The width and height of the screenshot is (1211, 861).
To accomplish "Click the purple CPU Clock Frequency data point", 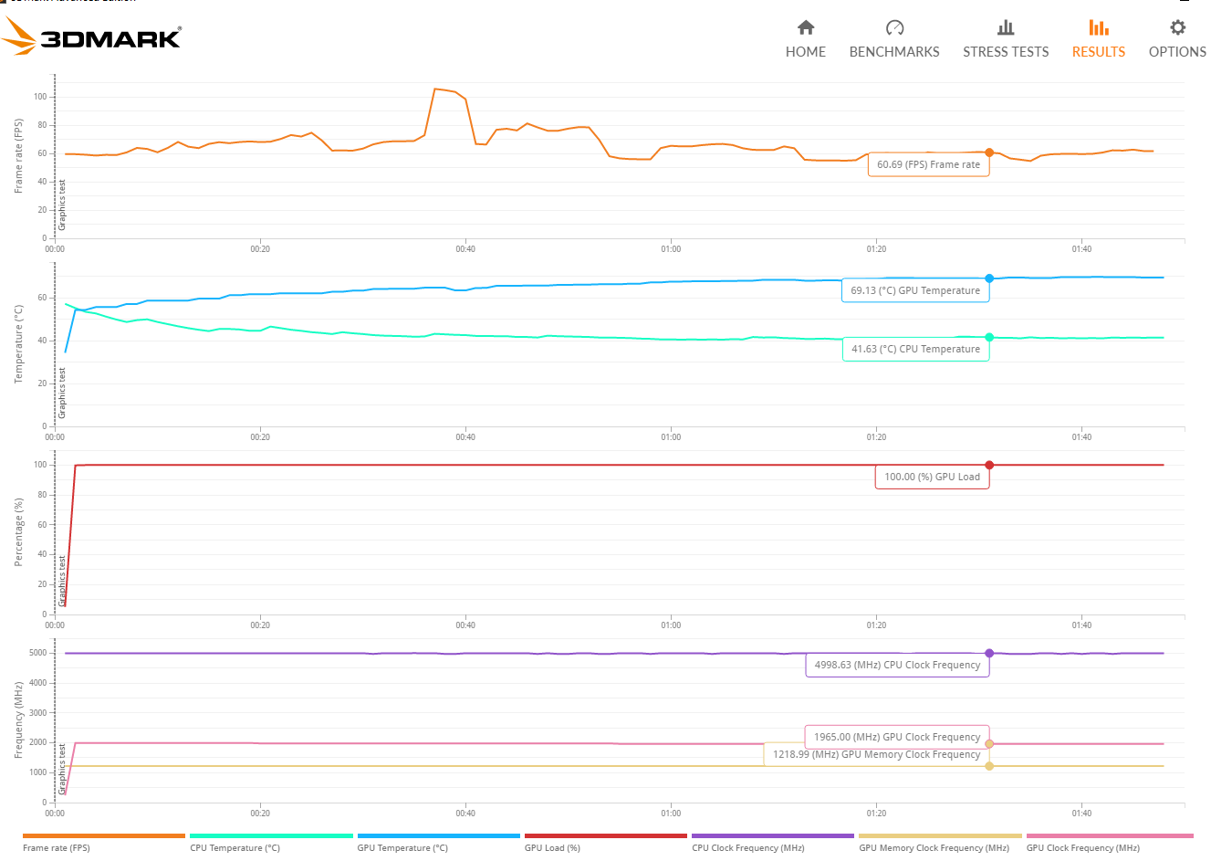I will click(x=989, y=653).
